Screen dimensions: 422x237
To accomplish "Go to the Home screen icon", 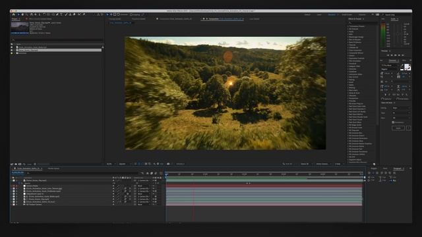I will tap(13, 14).
